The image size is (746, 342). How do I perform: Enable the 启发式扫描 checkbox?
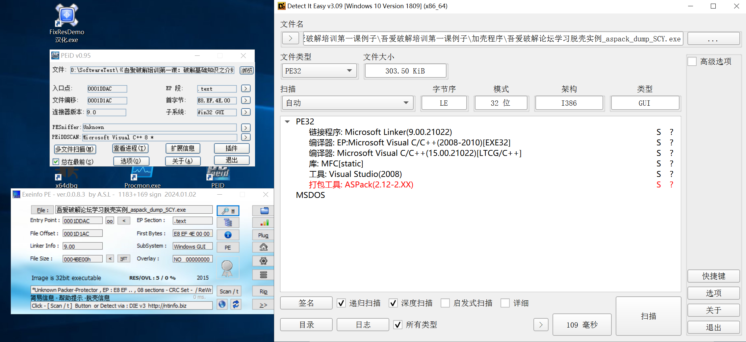point(445,303)
